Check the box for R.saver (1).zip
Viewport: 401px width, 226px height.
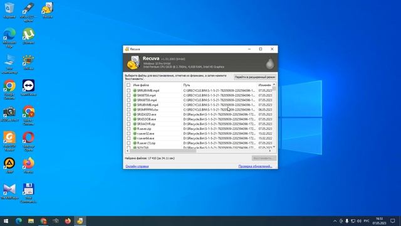coord(128,143)
